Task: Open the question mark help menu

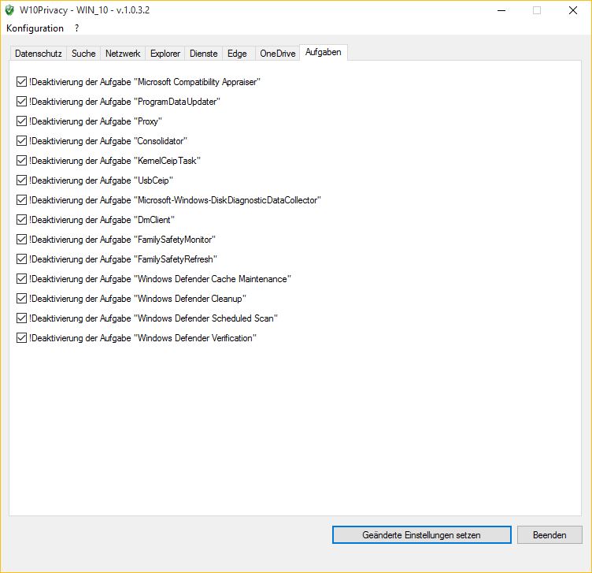Action: [76, 28]
